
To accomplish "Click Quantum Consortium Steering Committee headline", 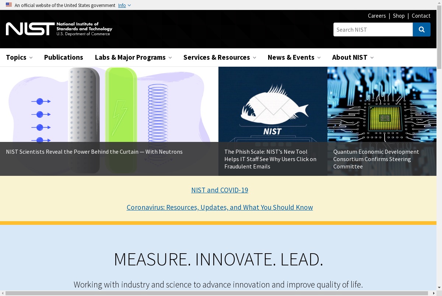I will pos(376,159).
